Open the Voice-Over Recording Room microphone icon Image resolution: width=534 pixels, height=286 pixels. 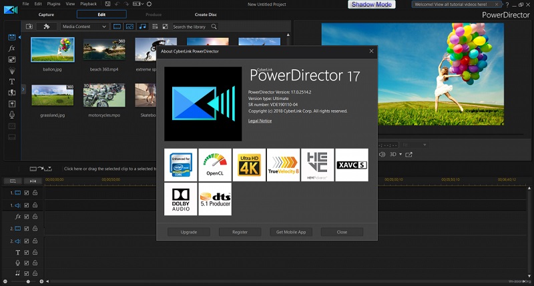[11, 115]
